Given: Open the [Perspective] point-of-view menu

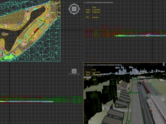Looking at the screenshot, I should coord(93,65).
